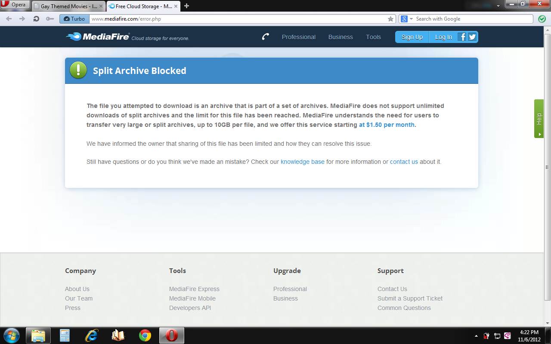551x344 pixels.
Task: Open Business link under Upgrade
Action: click(x=285, y=298)
